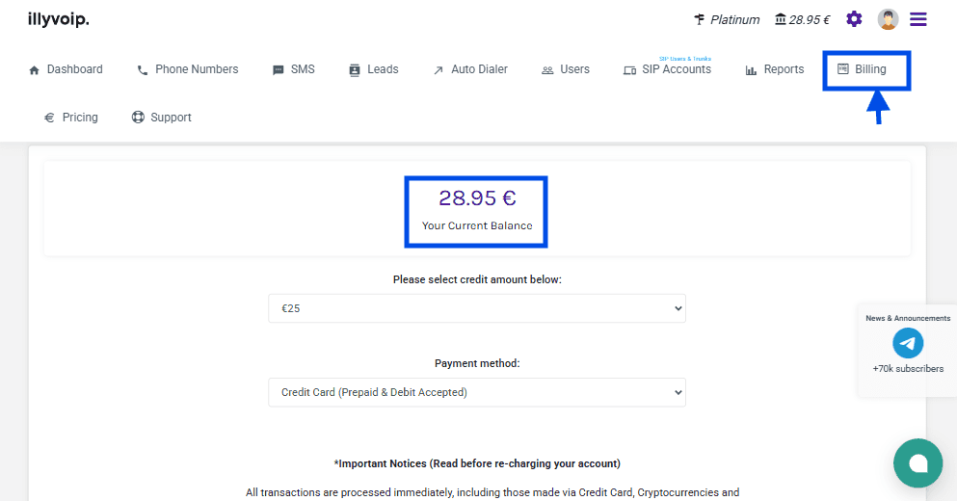
Task: Click the bank balance icon in header
Action: click(x=781, y=19)
